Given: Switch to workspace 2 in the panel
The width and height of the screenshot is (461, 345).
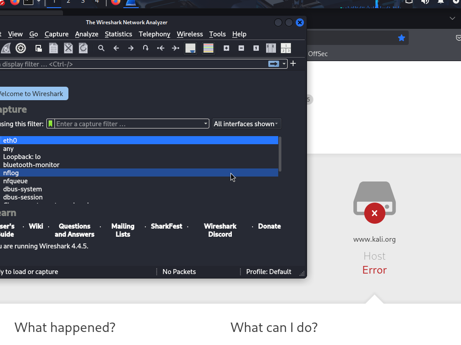Looking at the screenshot, I should point(68,2).
